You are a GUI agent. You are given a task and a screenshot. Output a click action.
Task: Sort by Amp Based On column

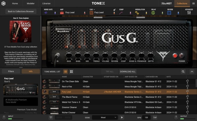(131, 77)
